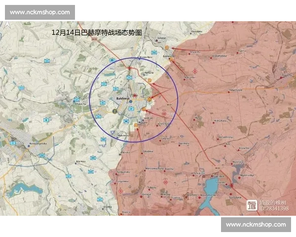
Task: Open the top-left www.nckmshop.com link
Action: (x=40, y=12)
